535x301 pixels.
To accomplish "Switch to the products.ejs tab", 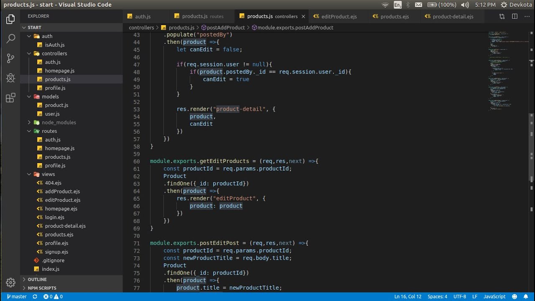I will 395,16.
